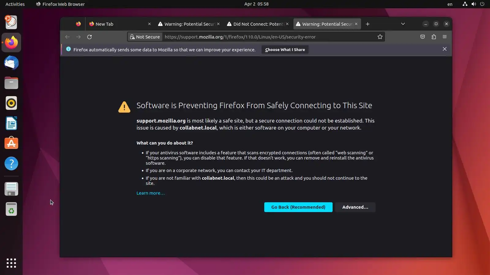Open the floppy disk drive dock icon
The width and height of the screenshot is (490, 275).
(x=11, y=189)
